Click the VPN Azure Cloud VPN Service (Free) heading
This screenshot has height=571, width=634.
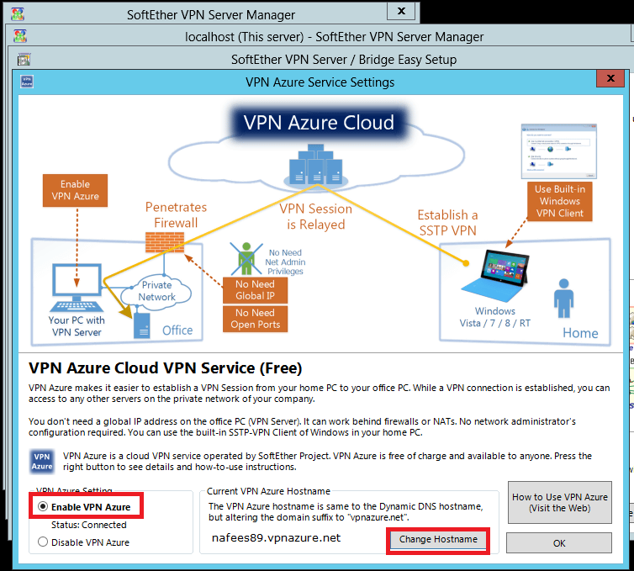pos(166,368)
